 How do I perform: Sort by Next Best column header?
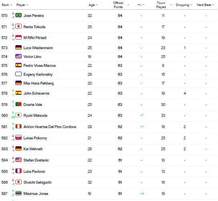pos(206,5)
